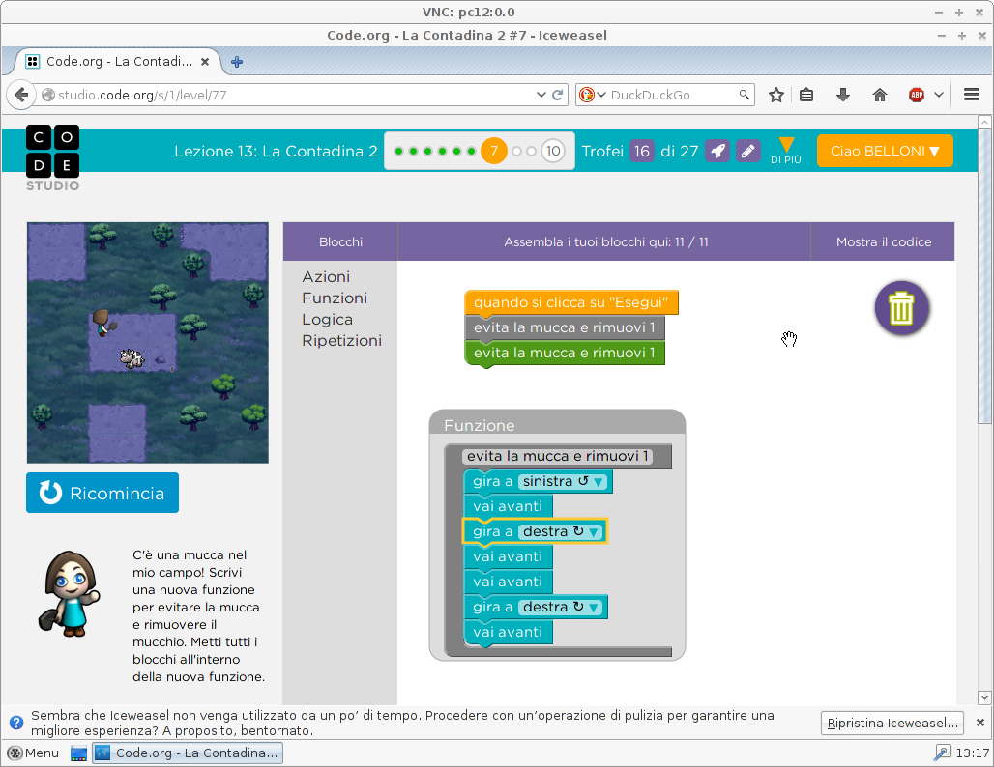The height and width of the screenshot is (767, 994).
Task: Click the Code Studio logo
Action: pyautogui.click(x=52, y=157)
